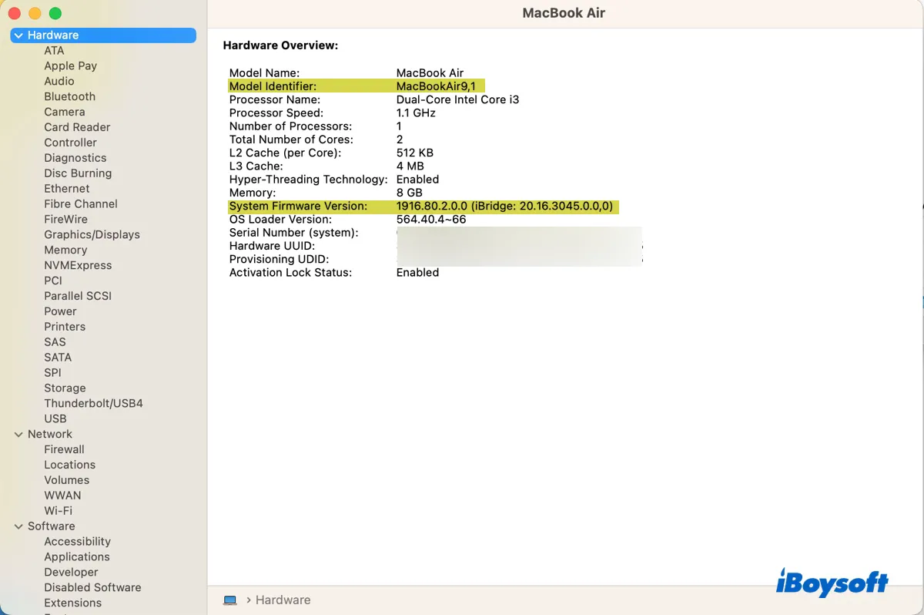Select Applications under Software
Image resolution: width=924 pixels, height=615 pixels.
click(76, 557)
